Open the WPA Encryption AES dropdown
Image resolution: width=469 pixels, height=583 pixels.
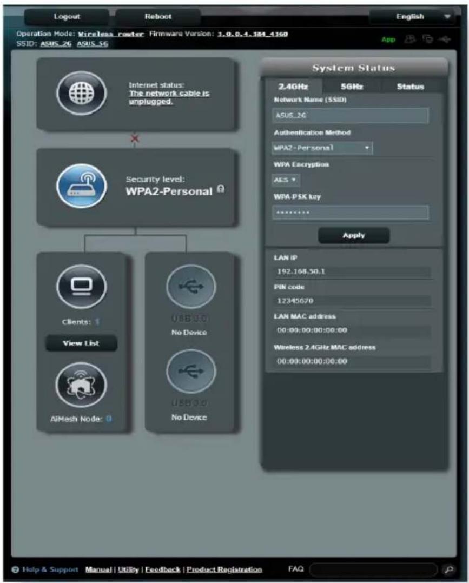tap(285, 180)
